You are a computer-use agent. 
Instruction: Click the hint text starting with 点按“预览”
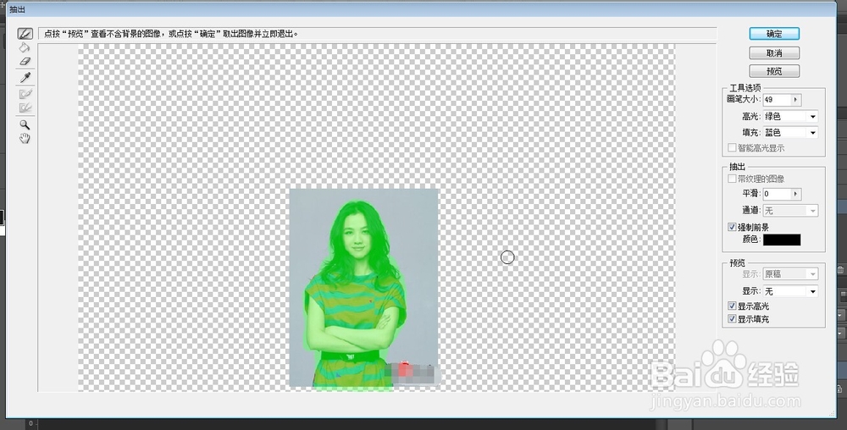pos(171,34)
